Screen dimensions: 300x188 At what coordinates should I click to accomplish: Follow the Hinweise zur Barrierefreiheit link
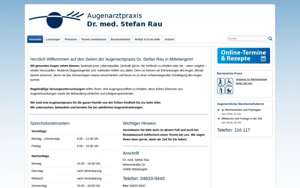(x=251, y=81)
